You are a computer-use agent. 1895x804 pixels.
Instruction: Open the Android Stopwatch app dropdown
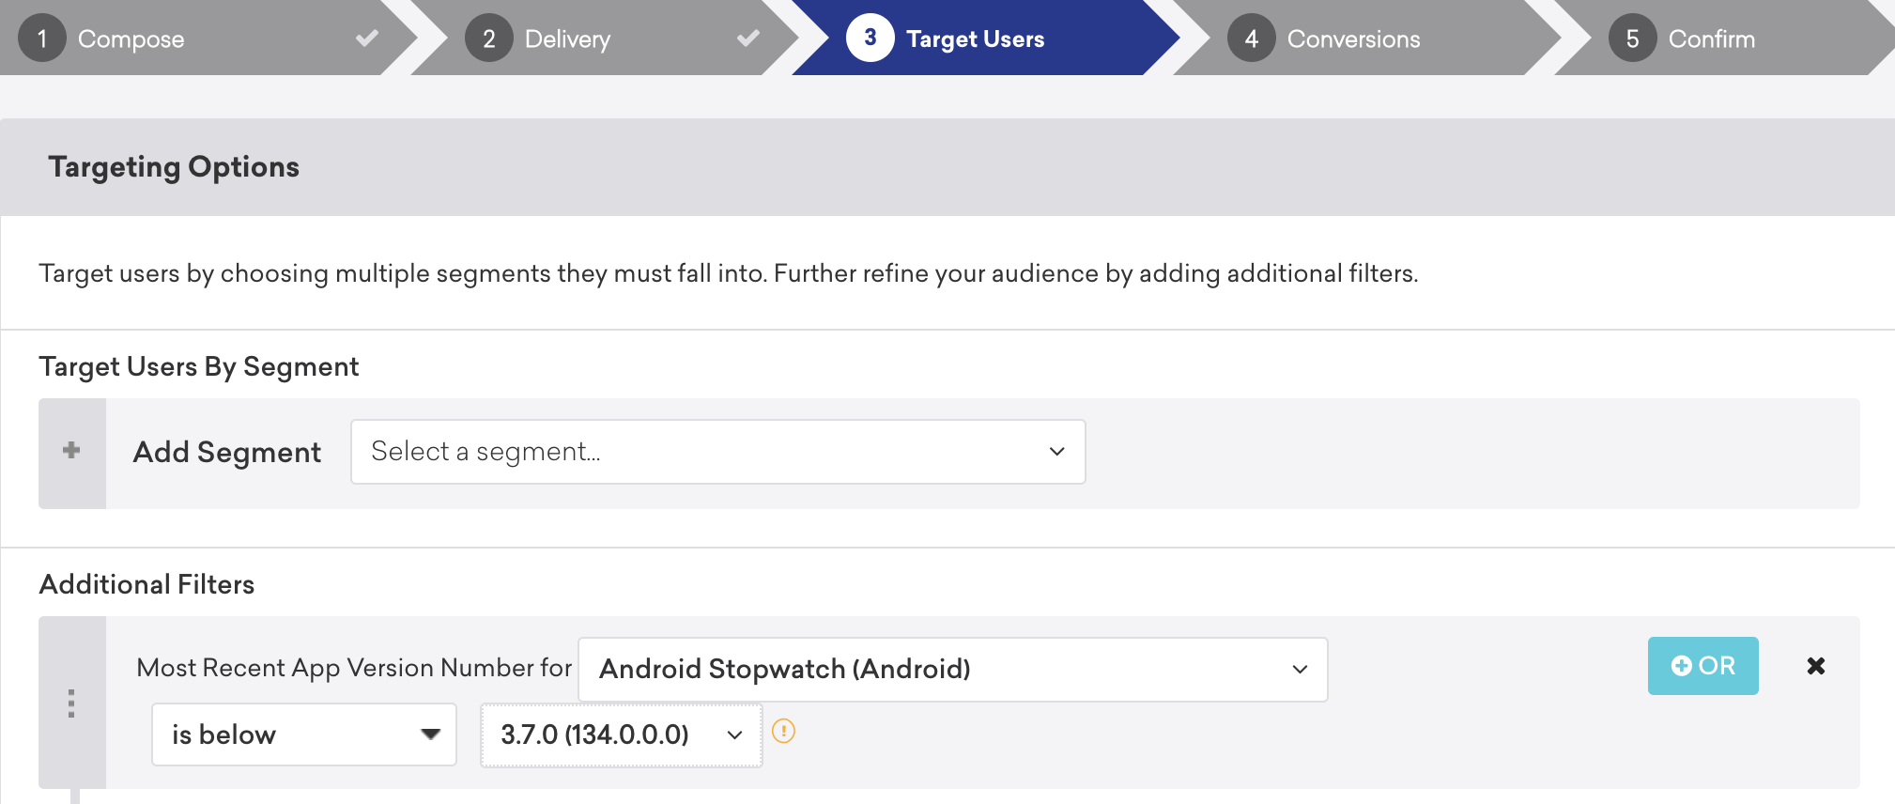pos(953,670)
